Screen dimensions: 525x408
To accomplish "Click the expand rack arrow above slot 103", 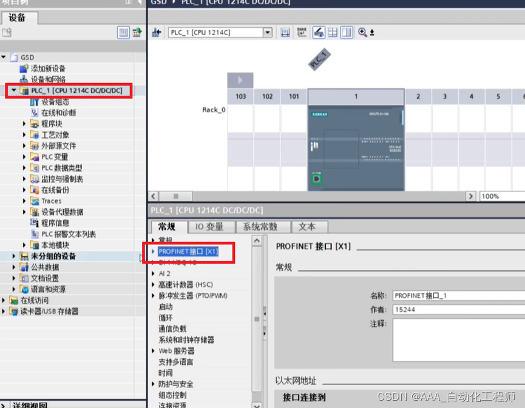I will (240, 80).
